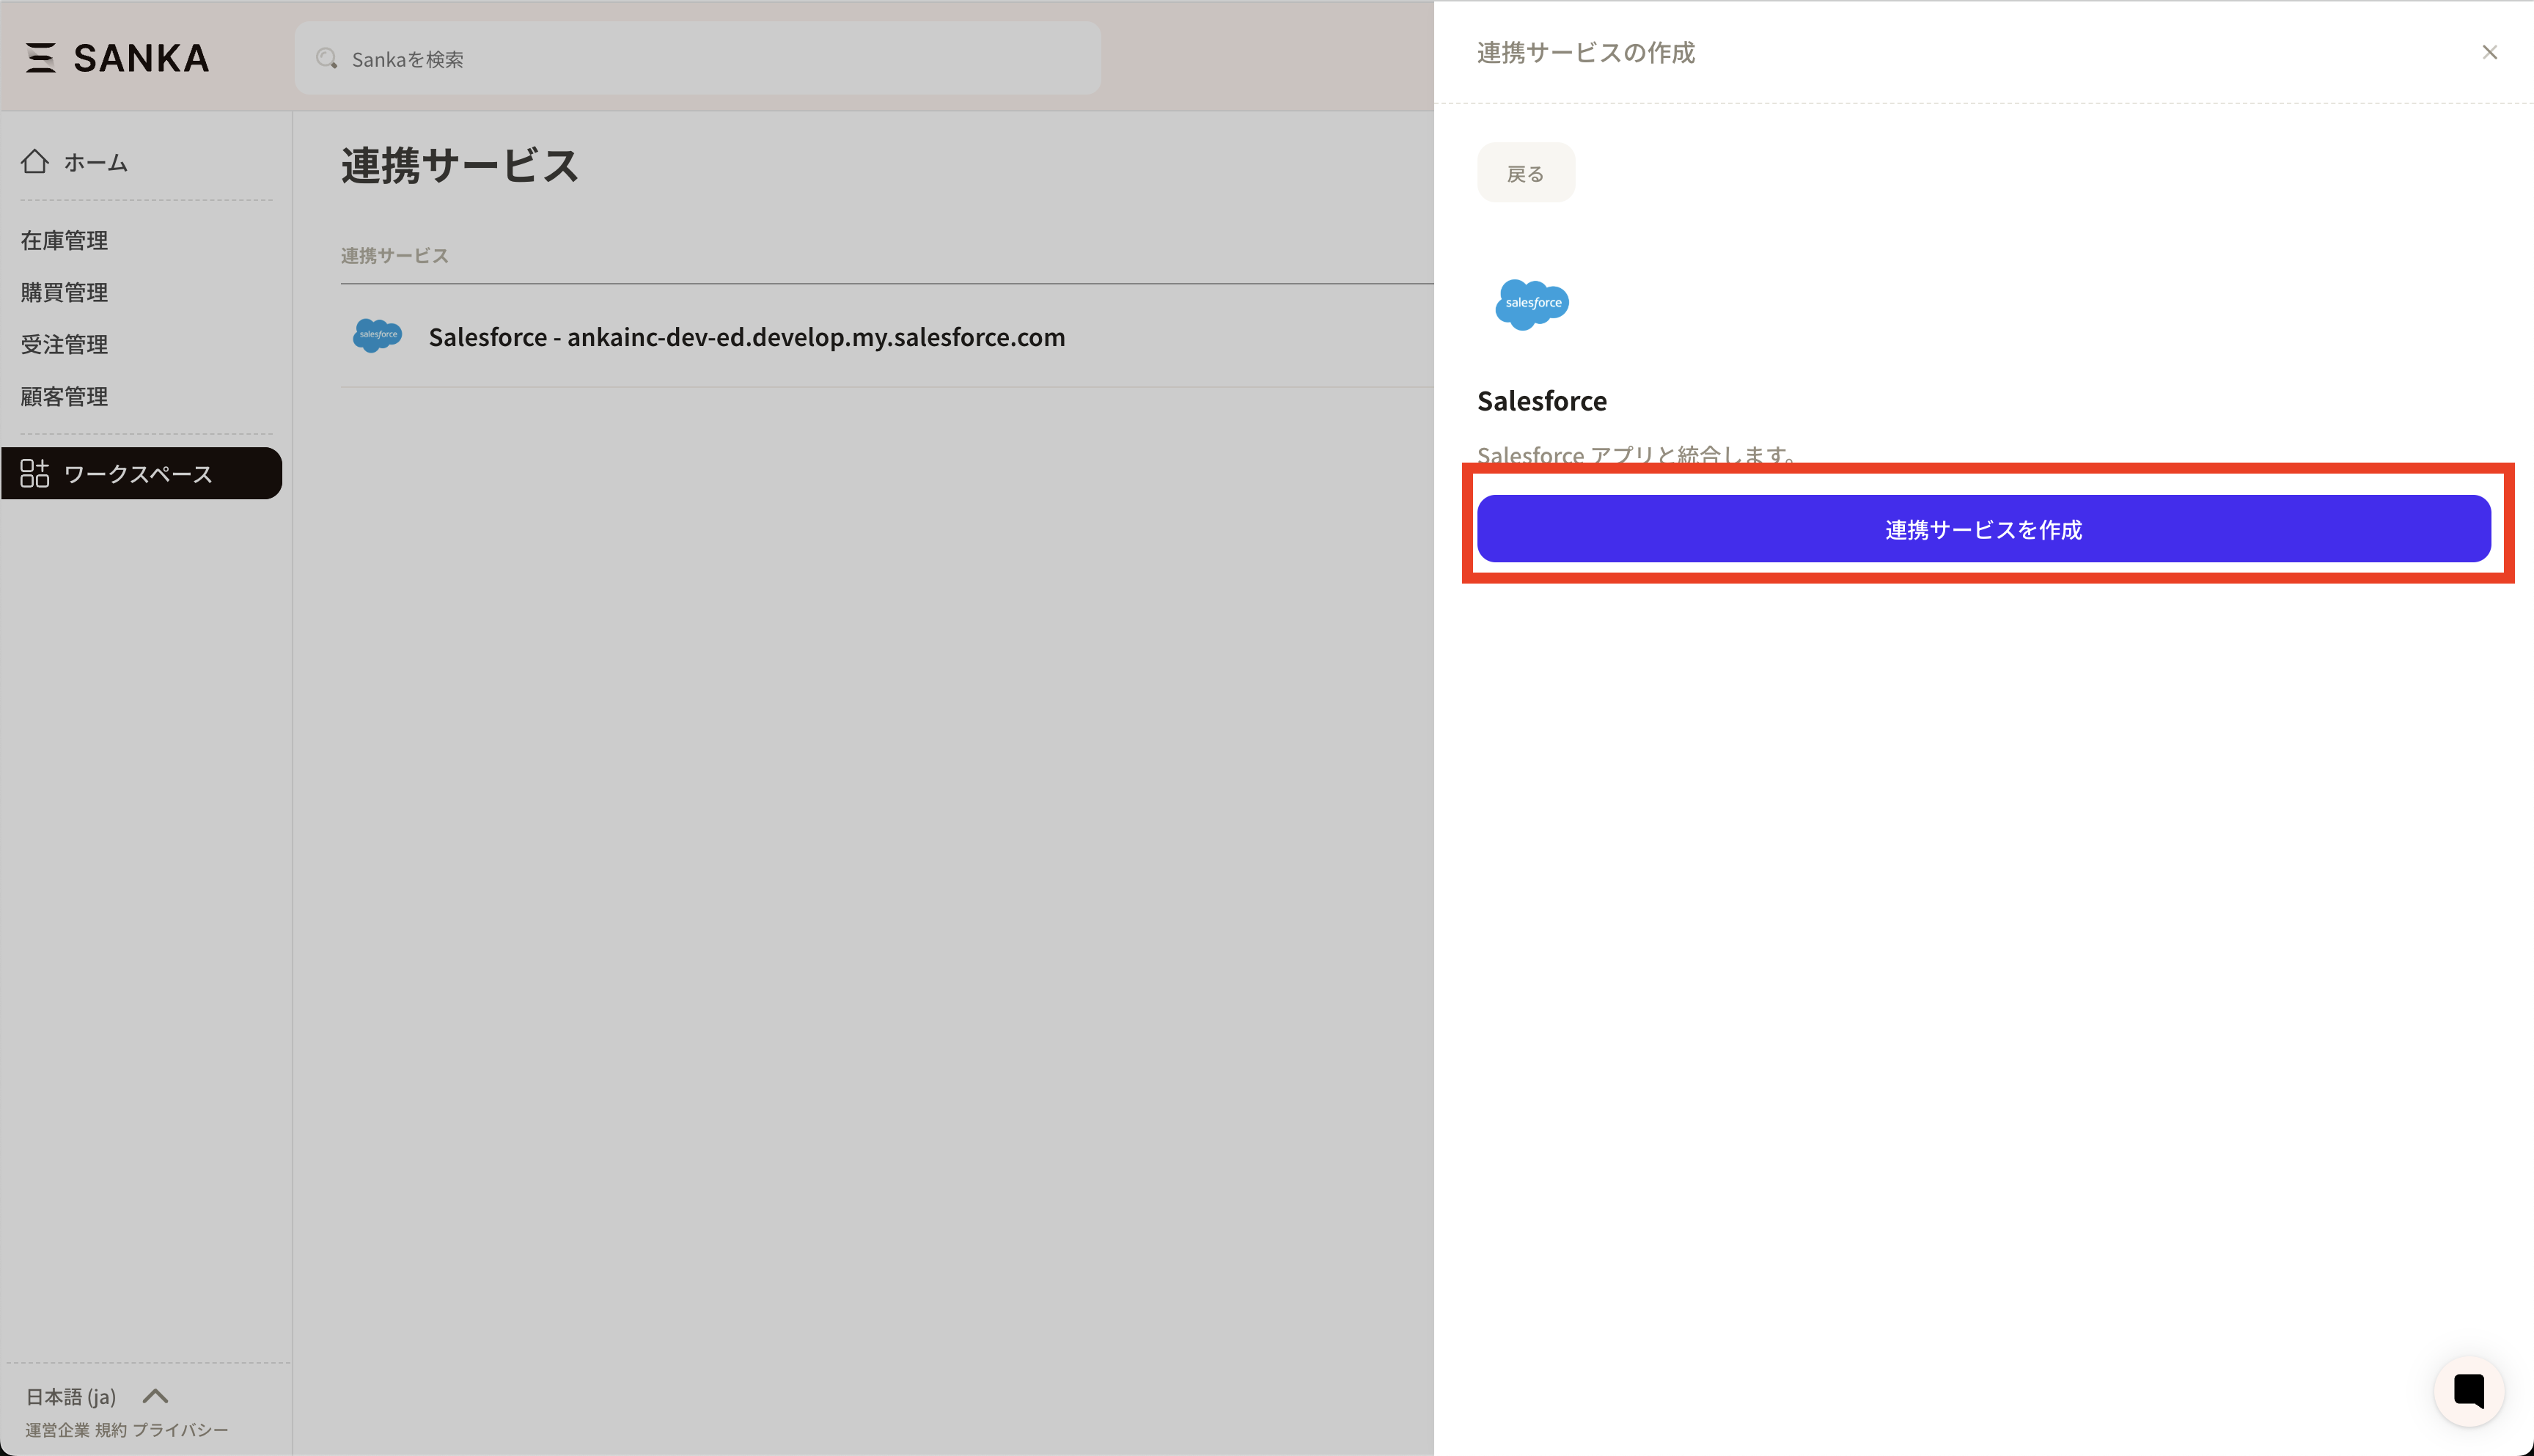
Task: Click 連携サービスを作成 blue button
Action: click(1983, 529)
